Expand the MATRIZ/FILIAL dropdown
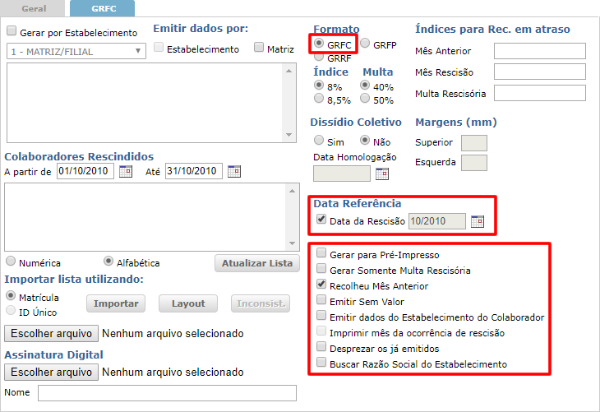600x412 pixels. click(x=137, y=51)
